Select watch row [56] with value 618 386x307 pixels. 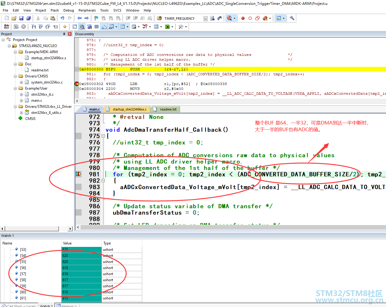point(71,268)
